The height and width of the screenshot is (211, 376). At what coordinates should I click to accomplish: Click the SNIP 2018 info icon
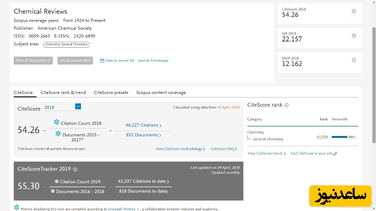click(x=354, y=60)
